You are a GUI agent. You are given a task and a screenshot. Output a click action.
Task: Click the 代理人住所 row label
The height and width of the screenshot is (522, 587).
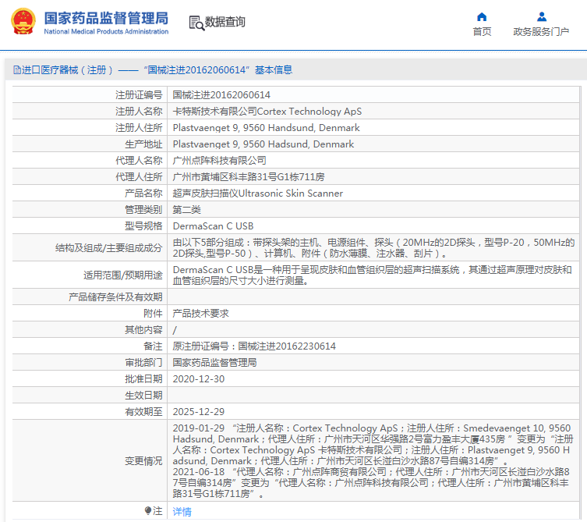point(139,177)
